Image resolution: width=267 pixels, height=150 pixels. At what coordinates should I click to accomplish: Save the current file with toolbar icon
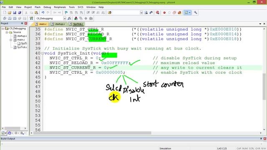tap(15, 12)
